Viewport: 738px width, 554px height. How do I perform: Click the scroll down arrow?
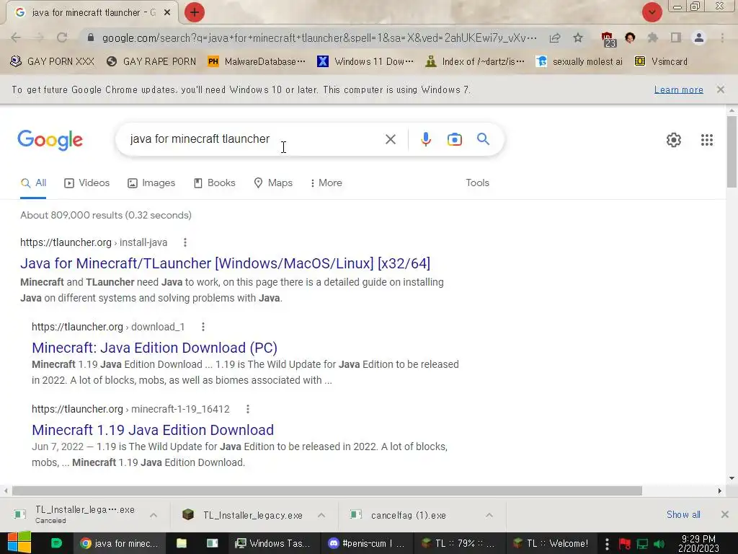click(x=732, y=478)
